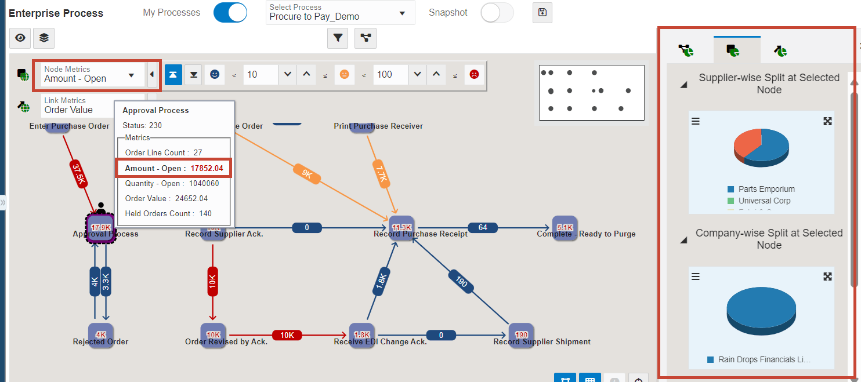Collapse Supplier-wise Split at Selected Node section
Viewport: 861px width, 382px height.
(683, 85)
